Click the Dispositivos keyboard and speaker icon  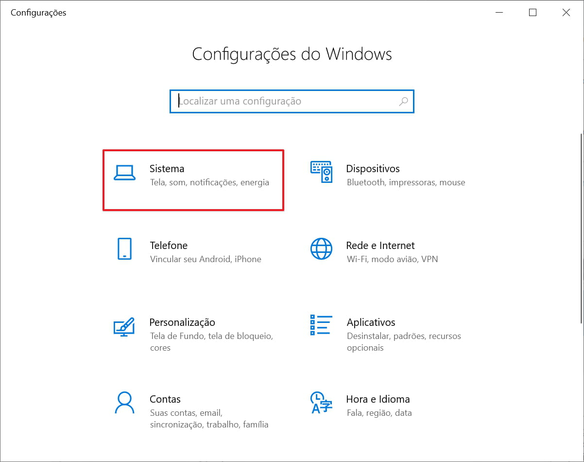321,172
